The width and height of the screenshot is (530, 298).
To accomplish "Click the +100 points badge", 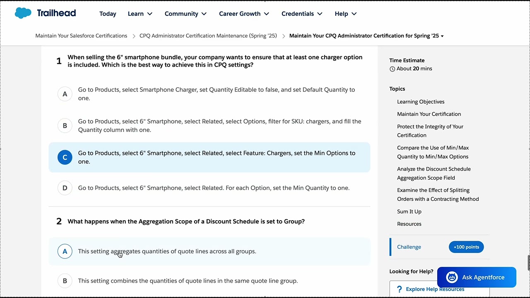I will click(x=466, y=247).
